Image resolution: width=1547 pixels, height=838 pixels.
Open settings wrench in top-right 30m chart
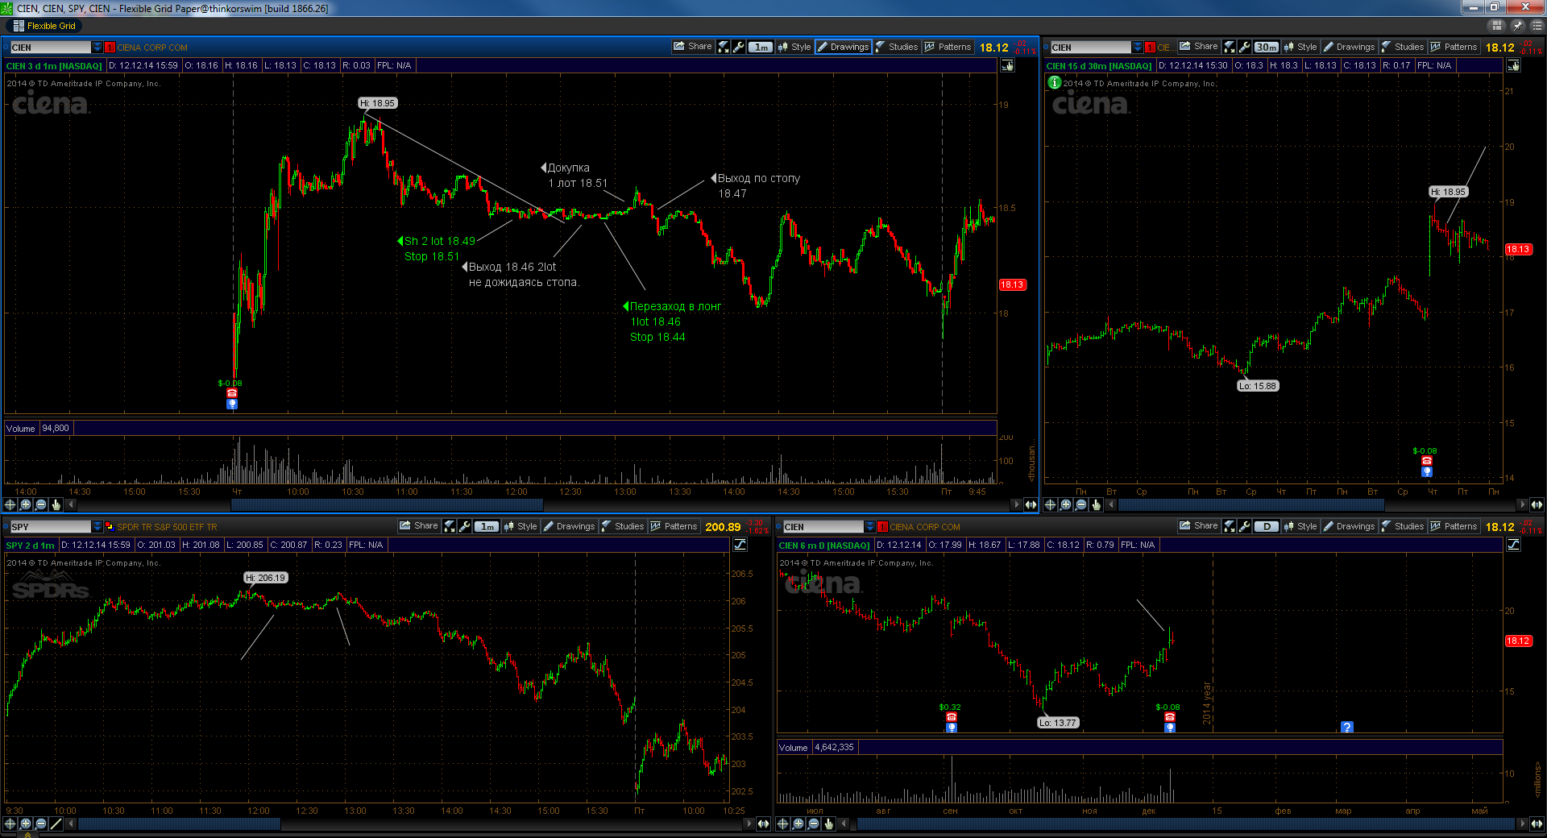[1245, 47]
